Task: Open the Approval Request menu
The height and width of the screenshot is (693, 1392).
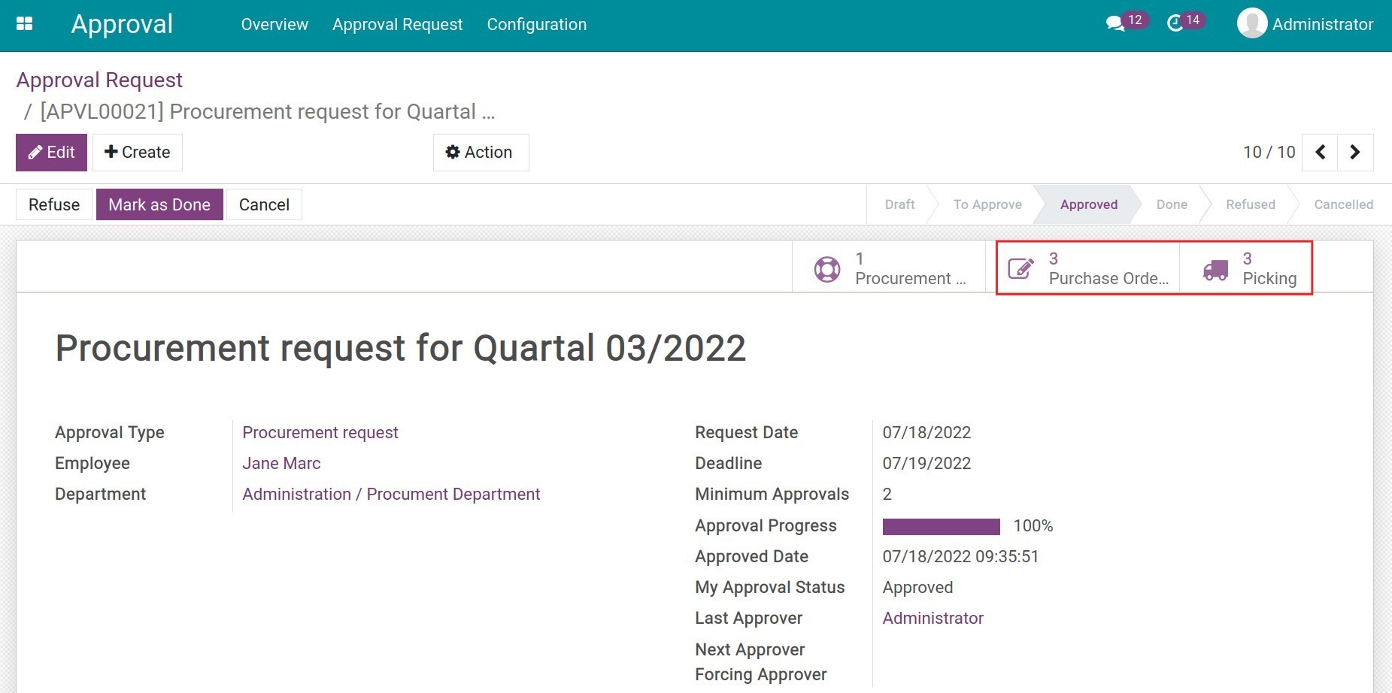Action: [397, 25]
